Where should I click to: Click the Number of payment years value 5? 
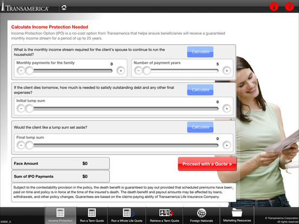(x=218, y=64)
